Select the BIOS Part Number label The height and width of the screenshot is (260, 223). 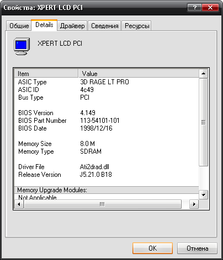click(x=43, y=121)
